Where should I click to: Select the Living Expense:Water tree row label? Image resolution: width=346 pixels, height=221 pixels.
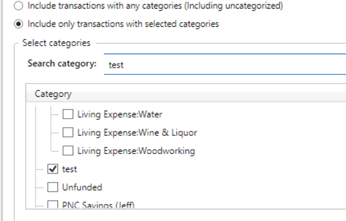[120, 114]
